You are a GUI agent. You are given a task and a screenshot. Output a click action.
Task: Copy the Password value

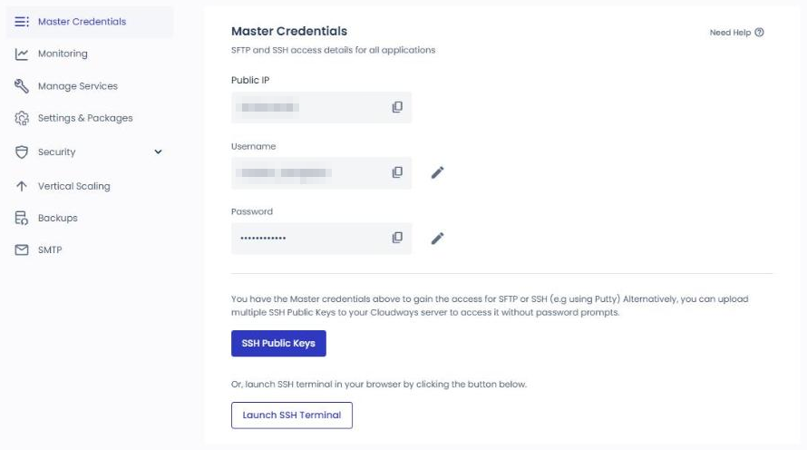pos(397,238)
